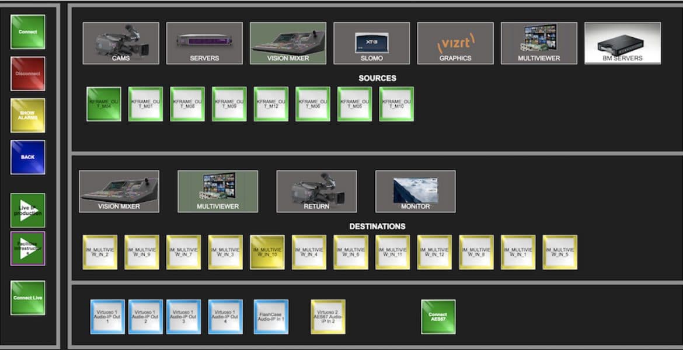This screenshot has height=350, width=683.
Task: Open the BM SERVERS source category
Action: pyautogui.click(x=622, y=43)
